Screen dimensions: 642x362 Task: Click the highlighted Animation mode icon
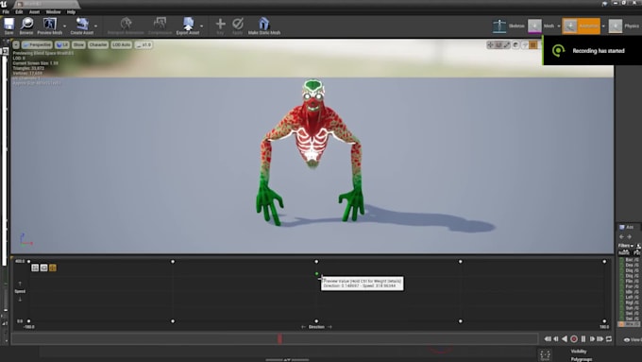tap(569, 26)
